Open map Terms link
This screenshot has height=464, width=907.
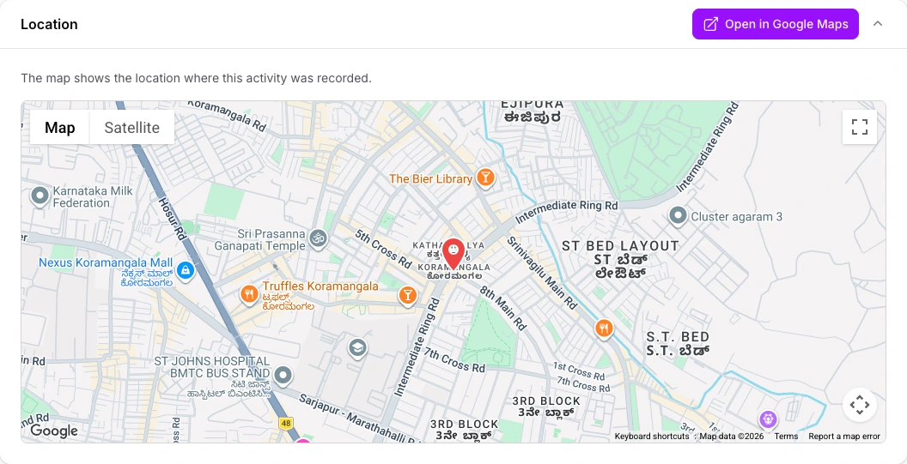click(x=786, y=437)
